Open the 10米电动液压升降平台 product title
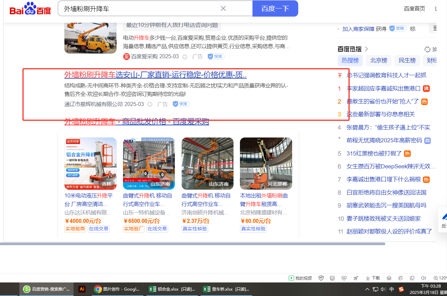The width and height of the screenshot is (447, 296). 89,200
